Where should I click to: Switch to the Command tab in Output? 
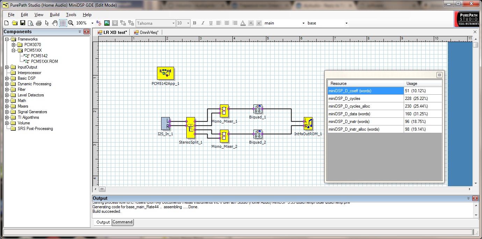click(x=123, y=222)
